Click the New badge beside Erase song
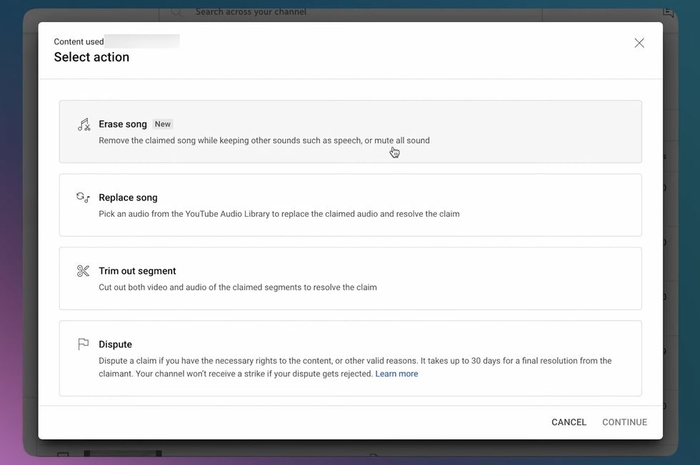700x465 pixels. (163, 124)
